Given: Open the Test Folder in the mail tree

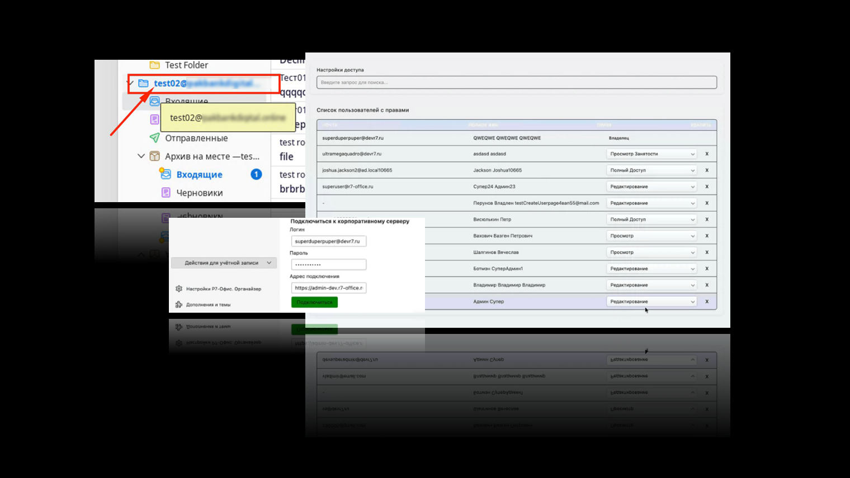Looking at the screenshot, I should coord(186,65).
